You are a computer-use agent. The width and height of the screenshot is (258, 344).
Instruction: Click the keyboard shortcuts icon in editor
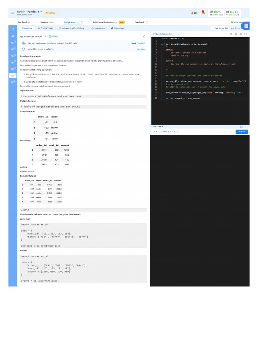pyautogui.click(x=241, y=34)
